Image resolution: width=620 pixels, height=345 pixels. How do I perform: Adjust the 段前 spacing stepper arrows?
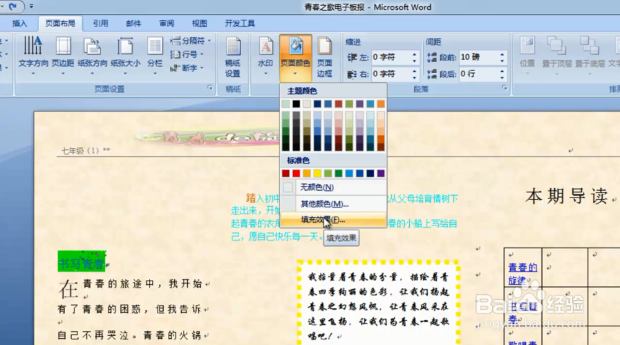click(502, 58)
